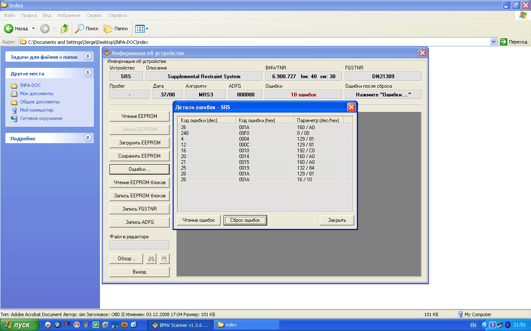Open the Избранное menu
531x331 pixels.
click(x=68, y=15)
